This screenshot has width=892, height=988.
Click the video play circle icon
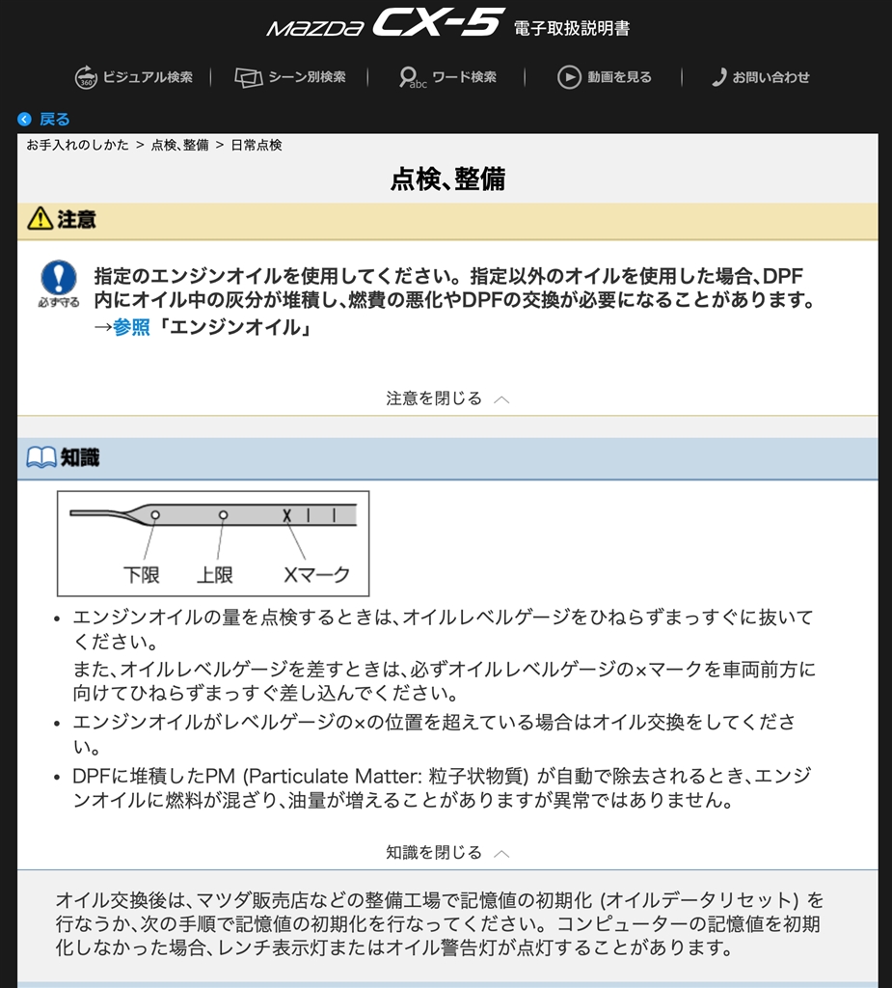coord(569,77)
